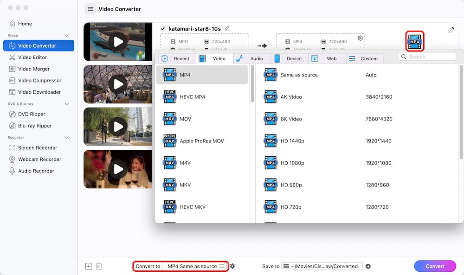Choose Same as source preset
464x275 pixels.
[x=356, y=75]
